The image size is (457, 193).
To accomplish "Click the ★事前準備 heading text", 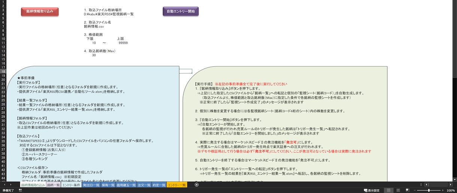I will [26, 78].
